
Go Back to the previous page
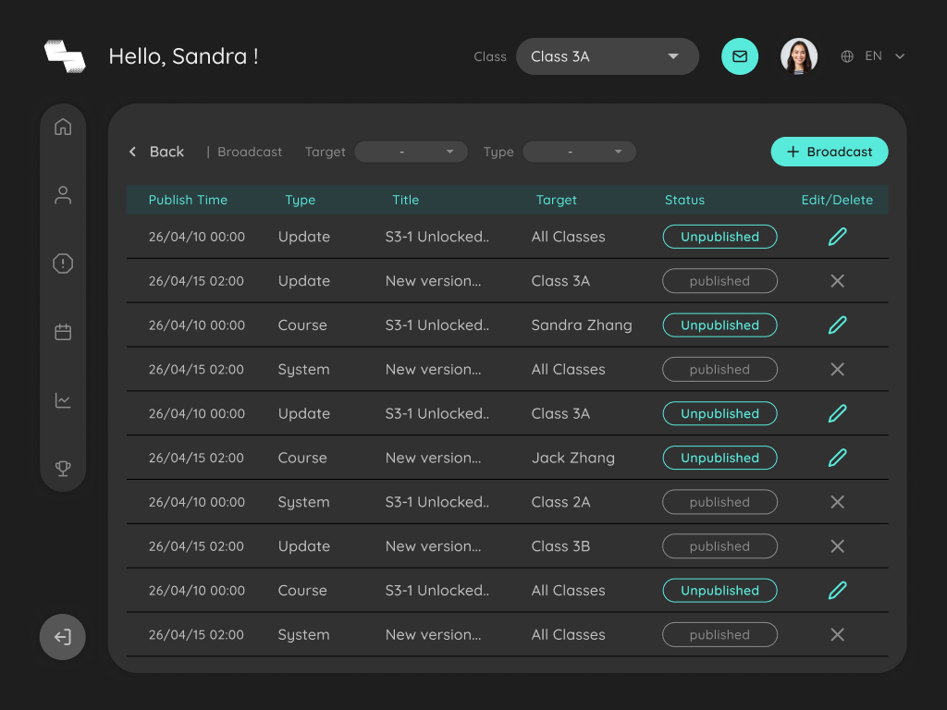pyautogui.click(x=157, y=152)
